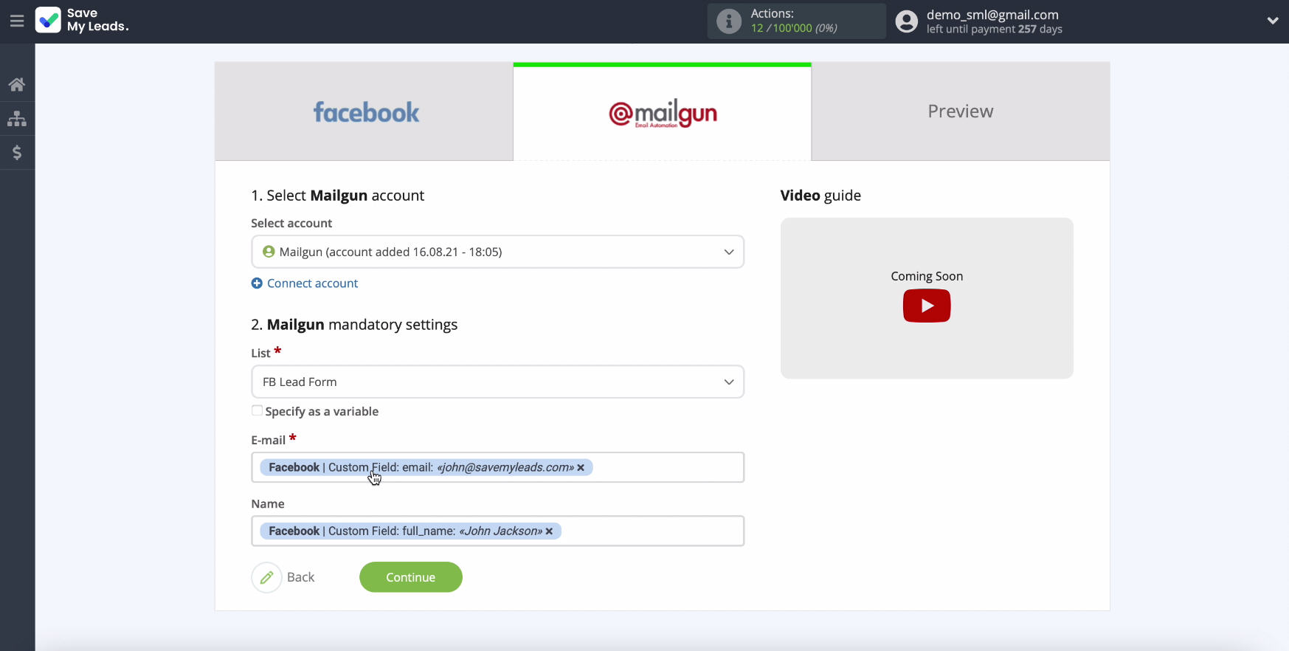Screen dimensions: 1289x651
Task: Open the hamburger menu
Action: (x=17, y=21)
